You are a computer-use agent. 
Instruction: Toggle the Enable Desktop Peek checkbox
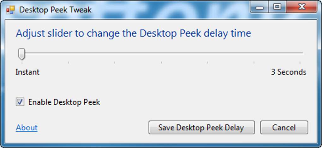20,102
